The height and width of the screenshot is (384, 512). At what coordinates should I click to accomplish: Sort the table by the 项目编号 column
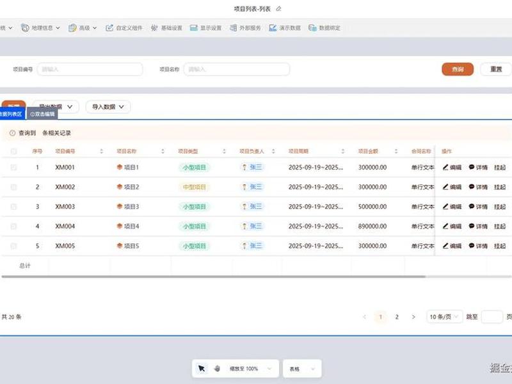(x=101, y=151)
